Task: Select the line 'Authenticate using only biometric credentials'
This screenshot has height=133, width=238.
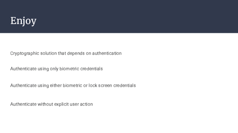Action: [x=57, y=69]
